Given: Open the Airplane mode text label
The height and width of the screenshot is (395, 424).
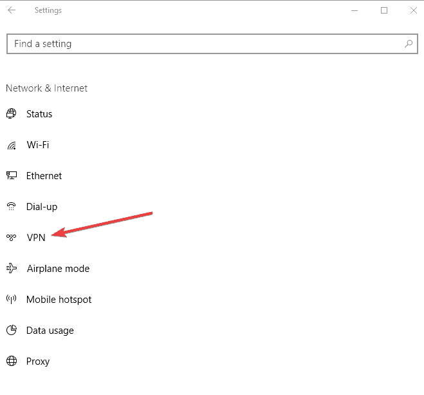Looking at the screenshot, I should (58, 269).
